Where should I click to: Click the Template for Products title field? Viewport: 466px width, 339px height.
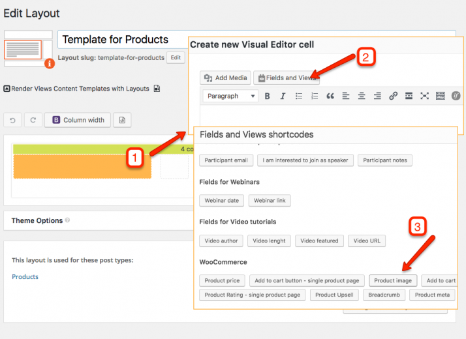(123, 40)
